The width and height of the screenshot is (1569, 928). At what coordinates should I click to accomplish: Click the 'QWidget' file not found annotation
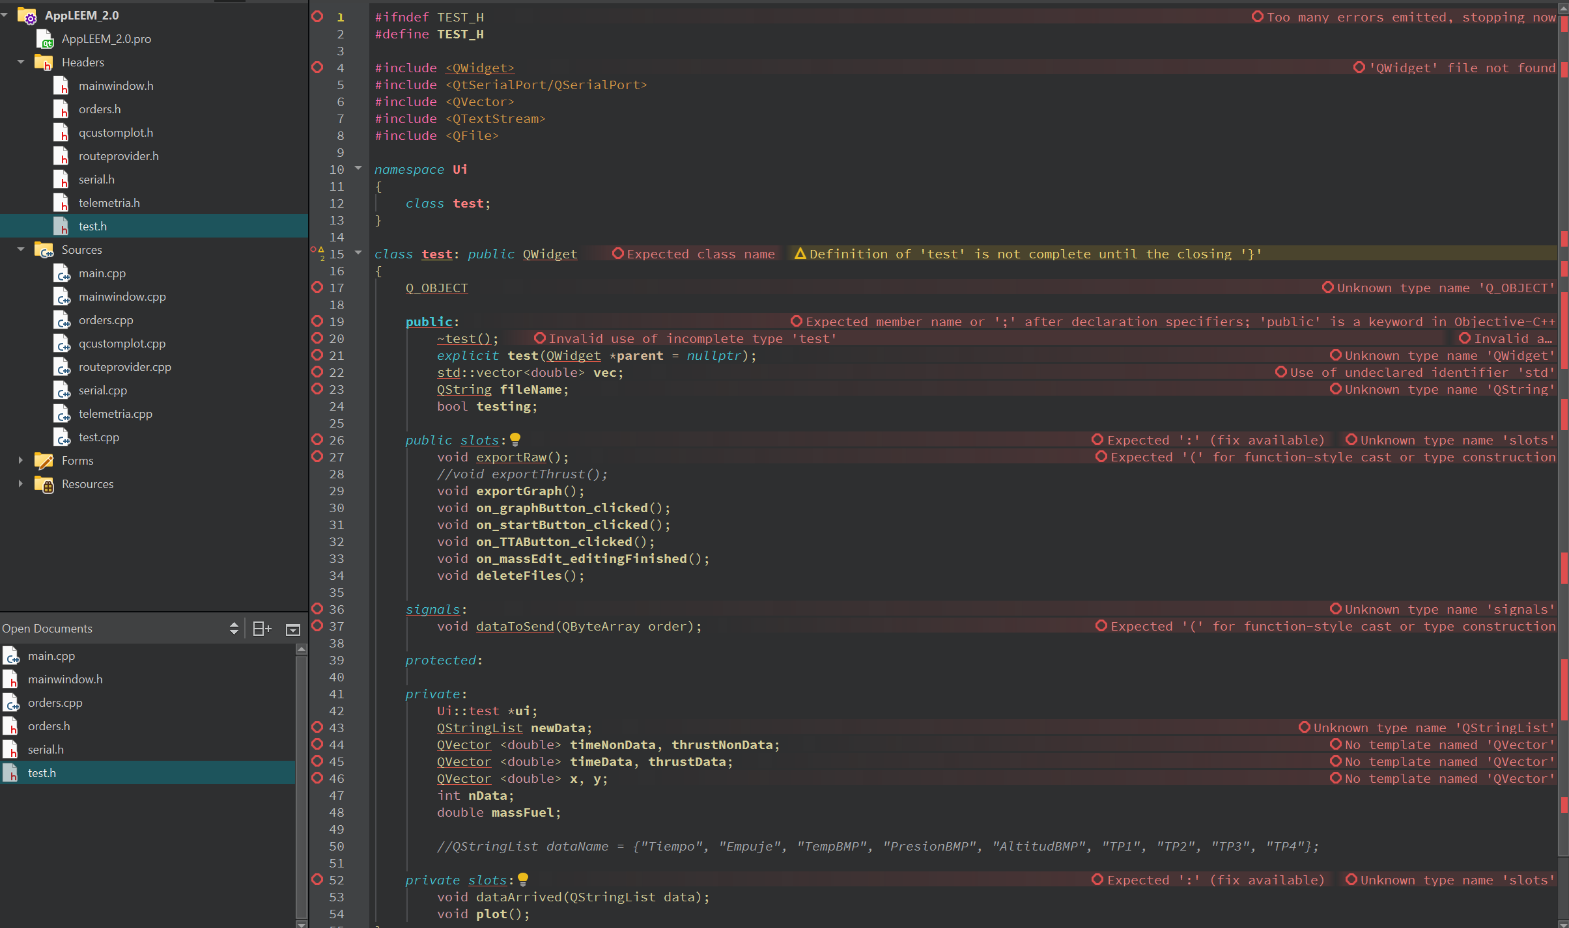pyautogui.click(x=1454, y=68)
